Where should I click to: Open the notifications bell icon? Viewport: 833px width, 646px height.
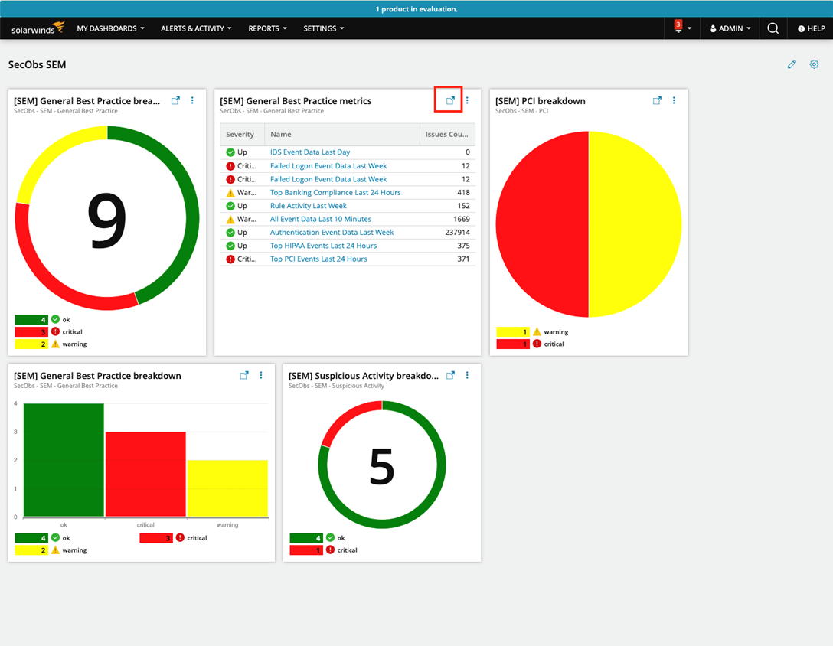[678, 27]
